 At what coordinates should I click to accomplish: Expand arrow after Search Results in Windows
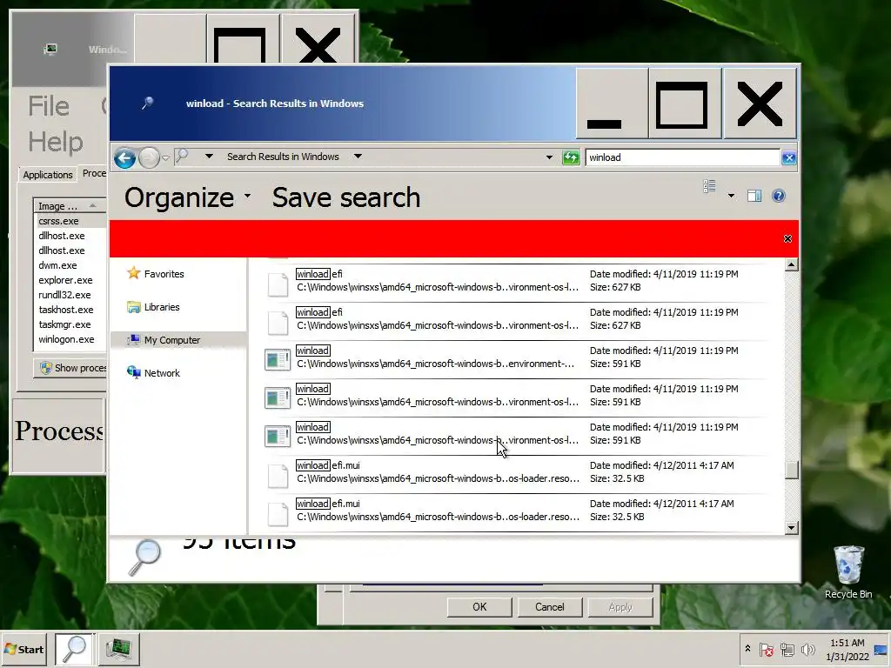(358, 157)
